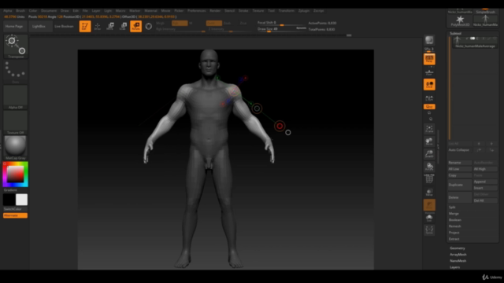Expand the Boolean section
Screen dimensions: 504x283
pos(455,220)
